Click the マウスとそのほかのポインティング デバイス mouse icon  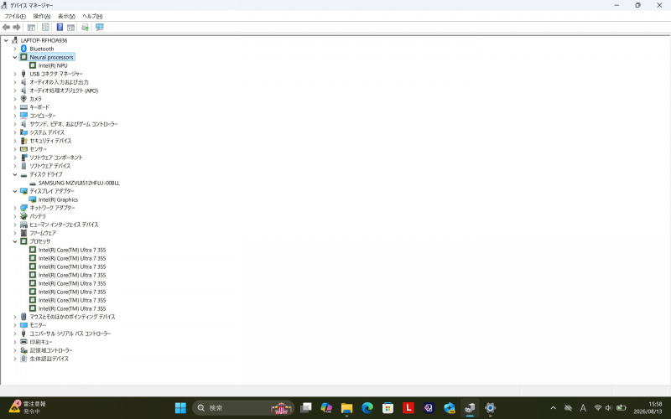23,317
